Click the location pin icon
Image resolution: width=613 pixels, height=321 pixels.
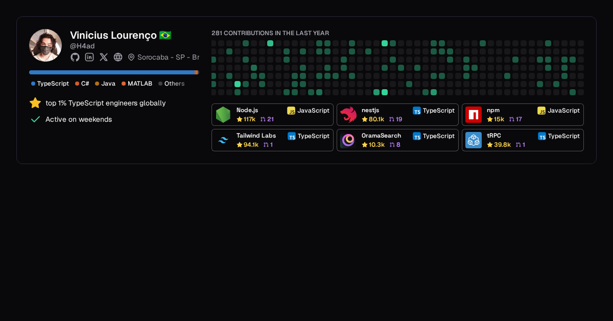click(131, 57)
